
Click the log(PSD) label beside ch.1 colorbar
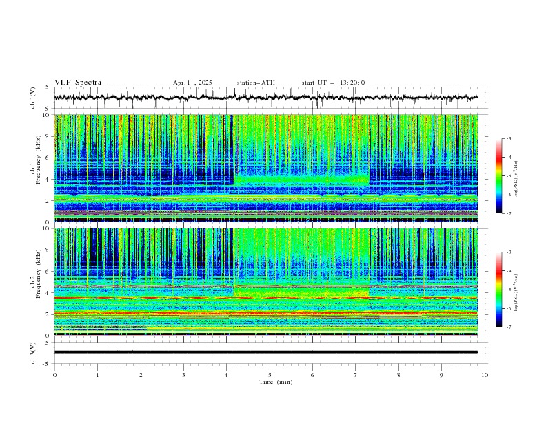pyautogui.click(x=516, y=180)
